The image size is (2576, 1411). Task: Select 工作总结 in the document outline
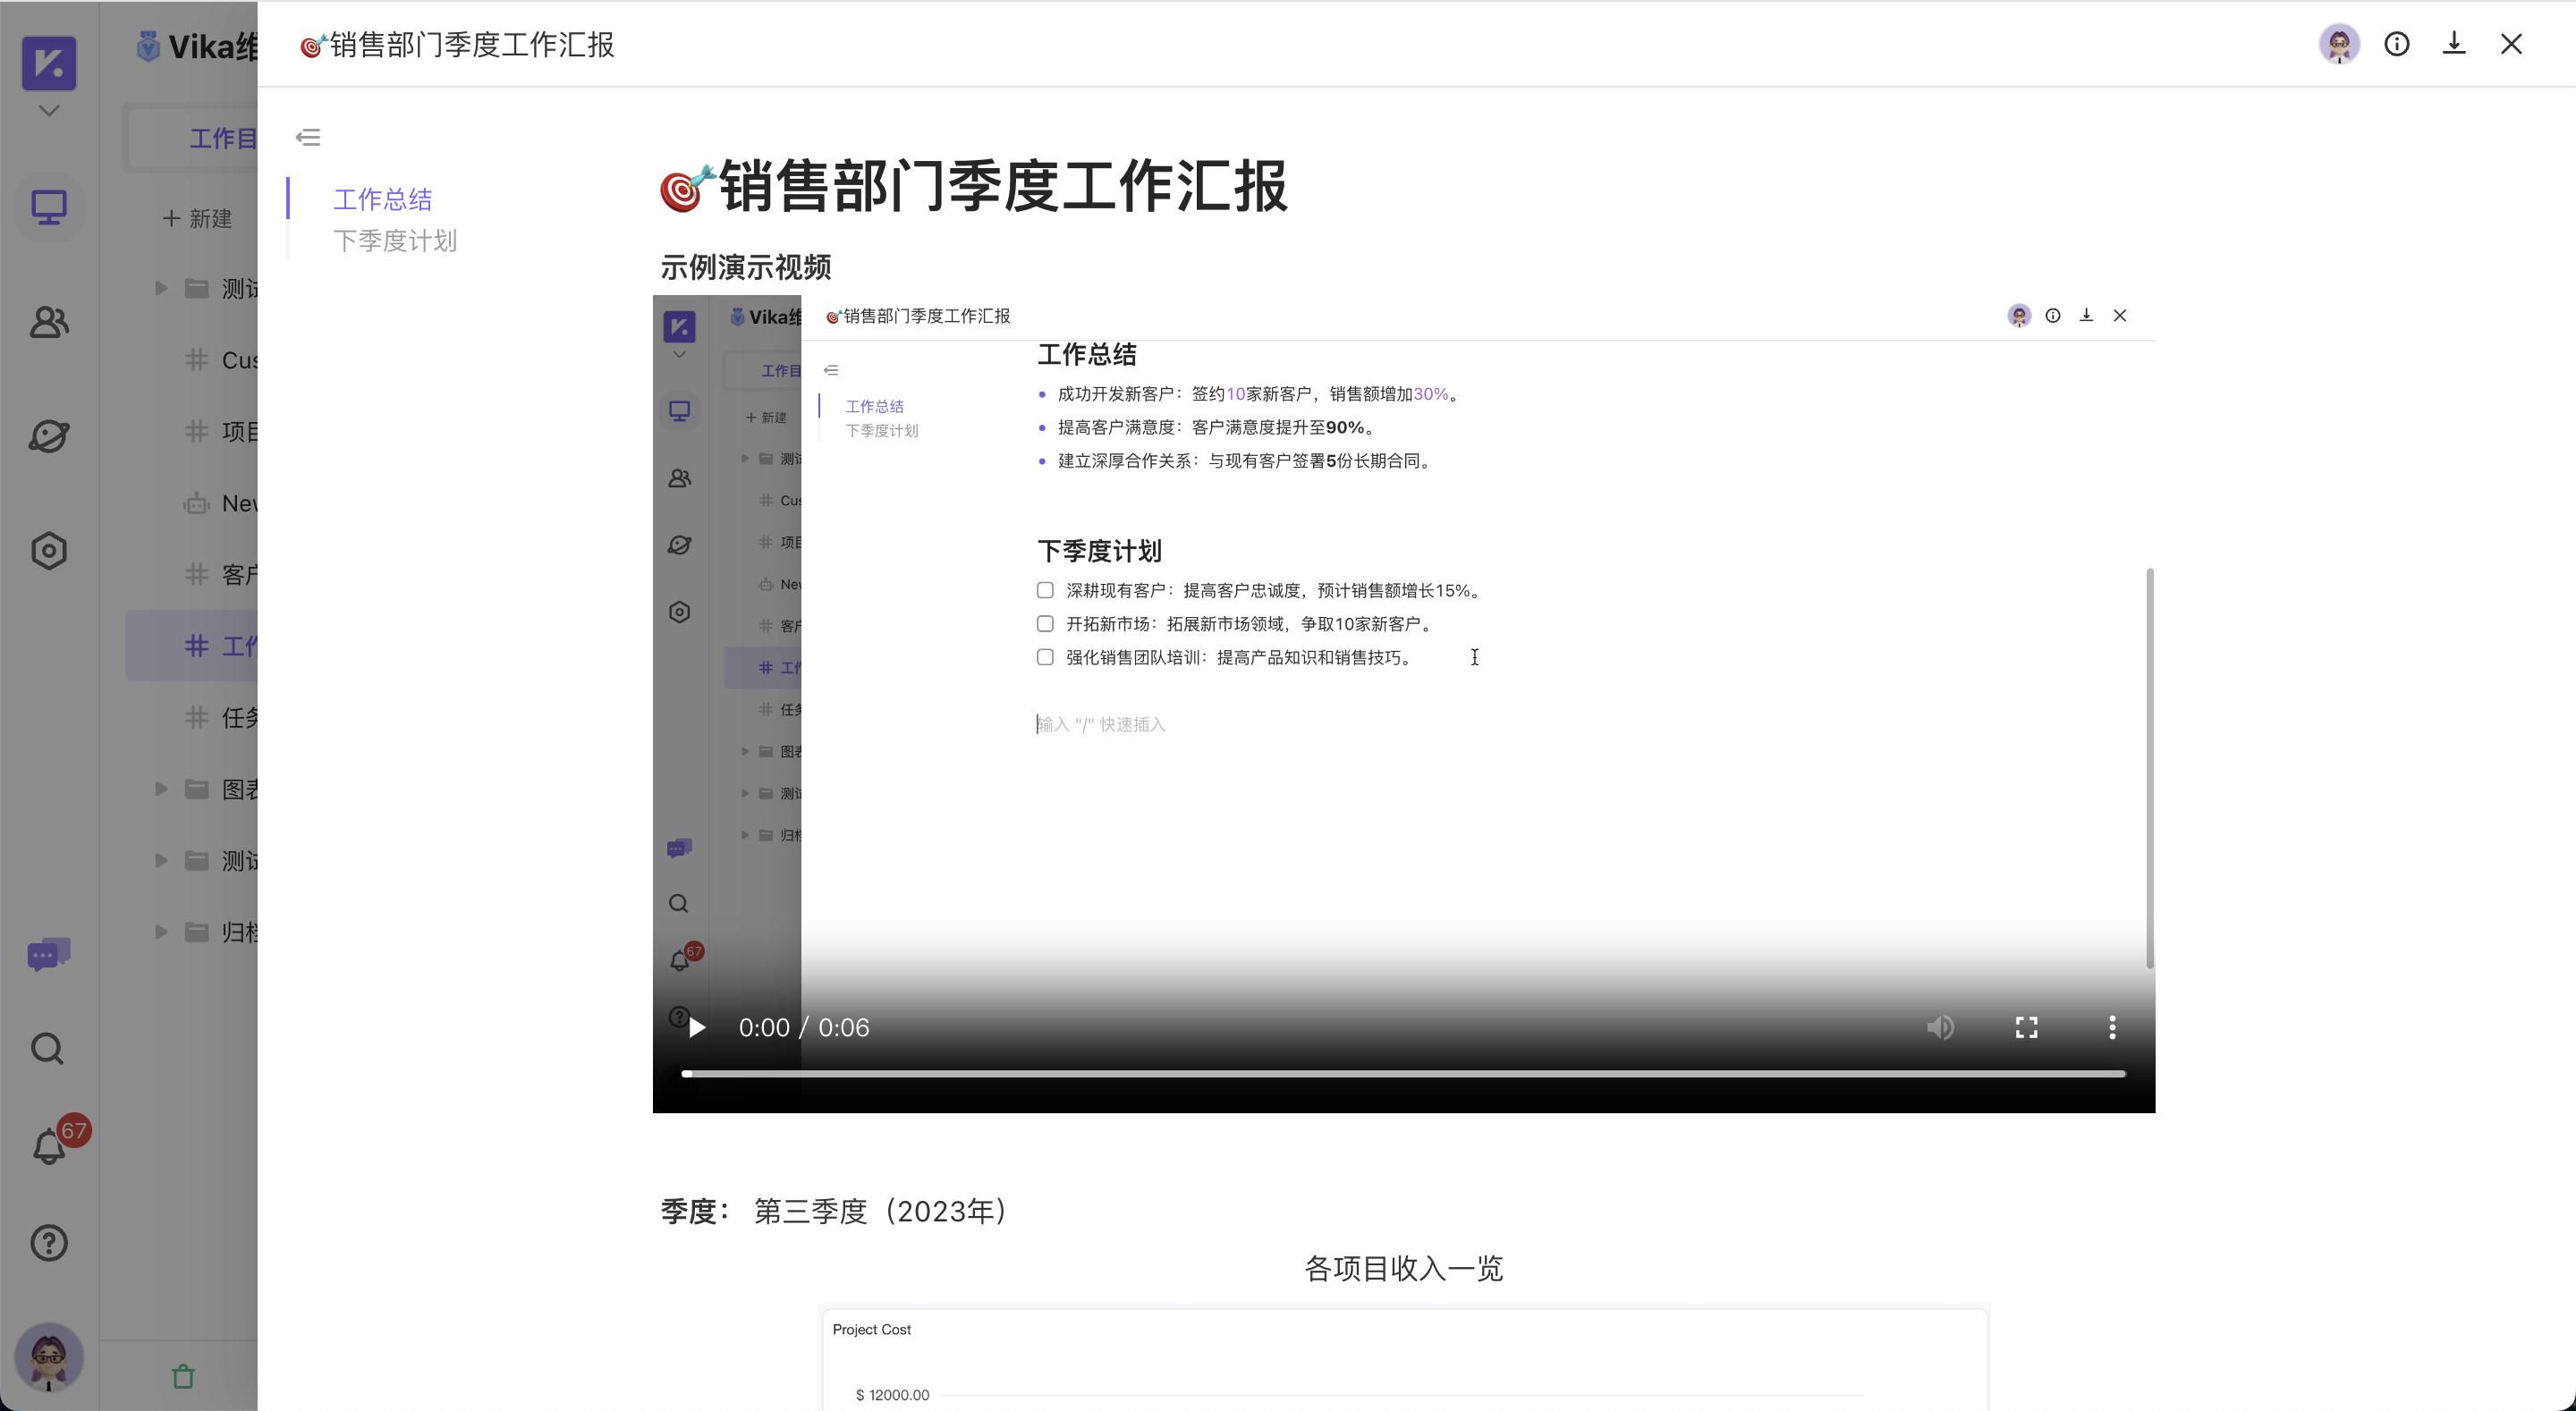pos(382,199)
